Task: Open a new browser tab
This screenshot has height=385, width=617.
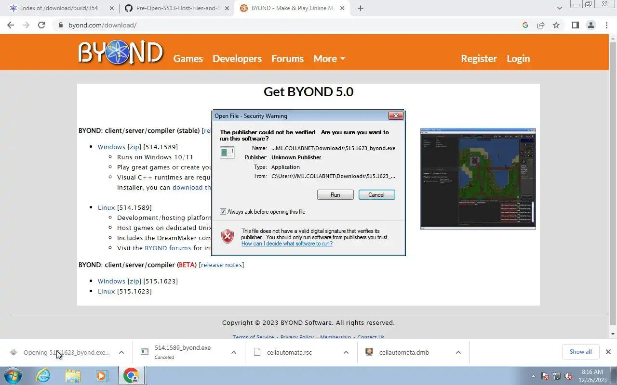Action: [x=361, y=8]
